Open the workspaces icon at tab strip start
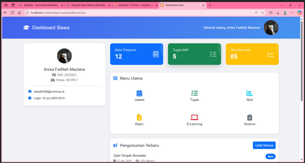 click(6, 5)
